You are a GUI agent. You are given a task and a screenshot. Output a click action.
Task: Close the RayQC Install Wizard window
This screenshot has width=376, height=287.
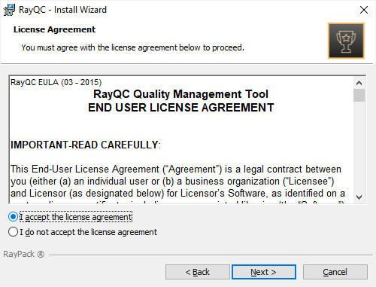(364, 10)
